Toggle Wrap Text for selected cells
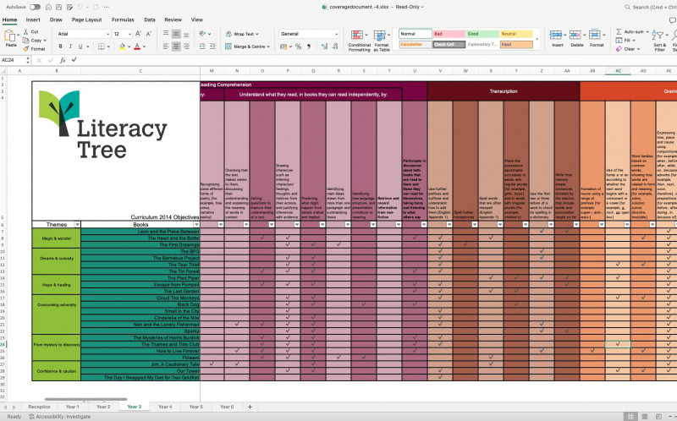Screen dimensions: 677x421 (x=241, y=34)
